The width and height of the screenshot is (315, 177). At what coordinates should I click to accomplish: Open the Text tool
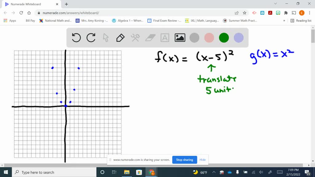pyautogui.click(x=165, y=37)
